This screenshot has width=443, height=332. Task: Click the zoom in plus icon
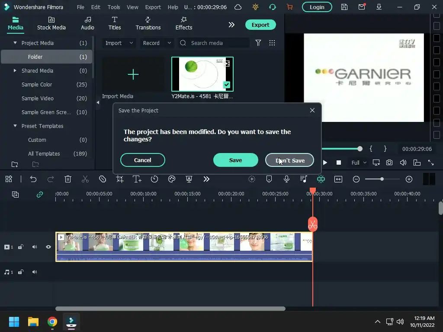pyautogui.click(x=409, y=179)
